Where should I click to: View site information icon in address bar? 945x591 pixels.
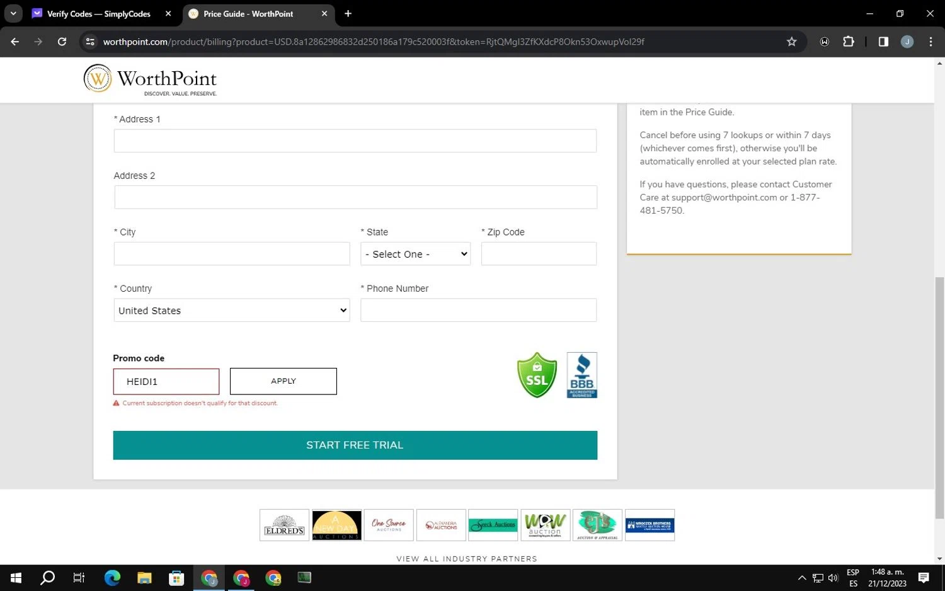coord(90,42)
